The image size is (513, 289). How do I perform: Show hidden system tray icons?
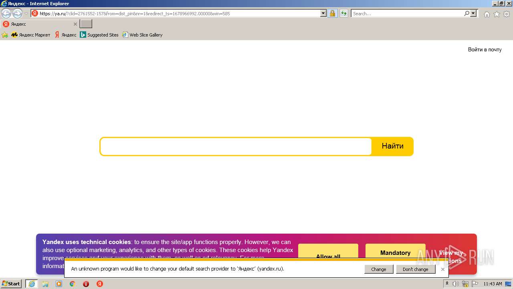(447, 284)
